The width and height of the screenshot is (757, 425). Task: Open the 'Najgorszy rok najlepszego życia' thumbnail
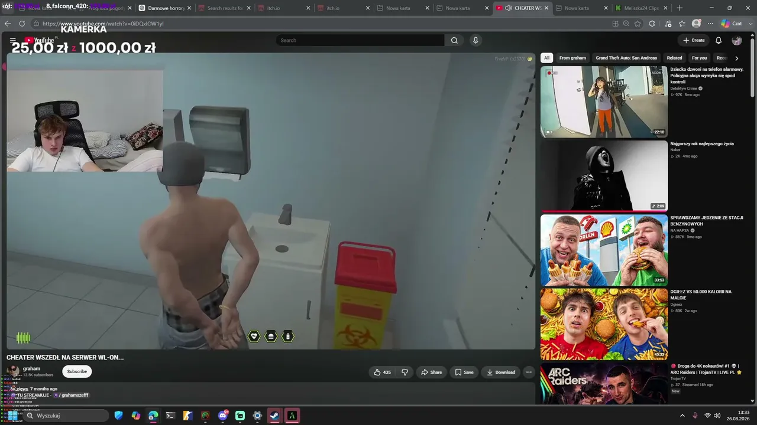click(x=604, y=176)
